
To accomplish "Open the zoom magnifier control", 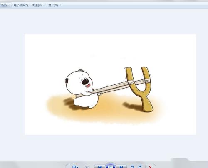I will (x=74, y=167).
